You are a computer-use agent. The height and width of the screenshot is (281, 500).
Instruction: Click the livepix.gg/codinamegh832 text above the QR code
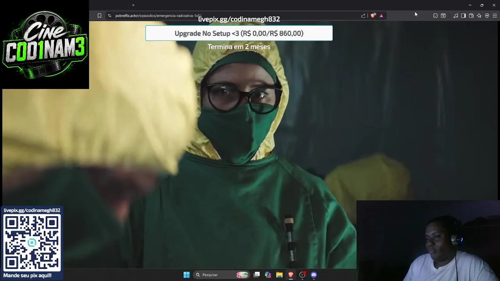pyautogui.click(x=32, y=210)
